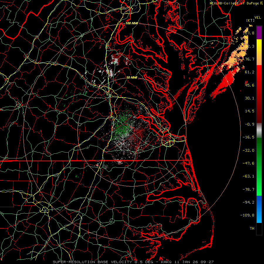
Task: Click the 45.6 legend value
Action: coord(250,85)
